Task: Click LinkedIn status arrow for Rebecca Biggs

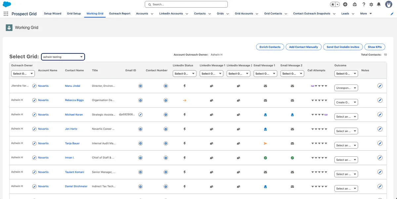Action: pyautogui.click(x=185, y=100)
